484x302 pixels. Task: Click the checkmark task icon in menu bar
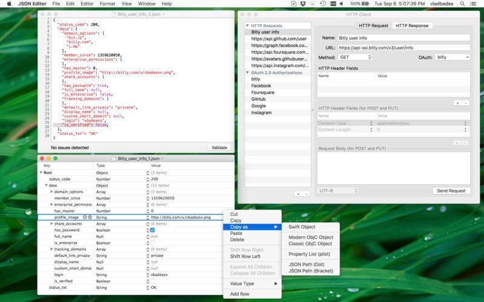pyautogui.click(x=293, y=4)
